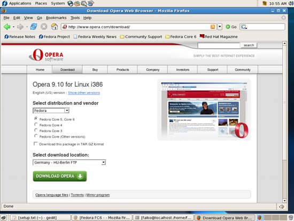Click the Firefox Back arrow button
This screenshot has height=221, width=294.
[x=7, y=27]
